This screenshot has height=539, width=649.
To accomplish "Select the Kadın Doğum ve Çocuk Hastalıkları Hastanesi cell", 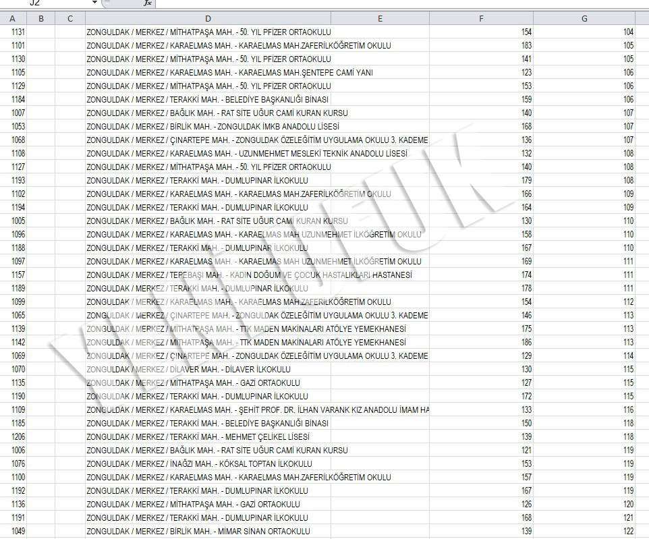I will (x=249, y=275).
